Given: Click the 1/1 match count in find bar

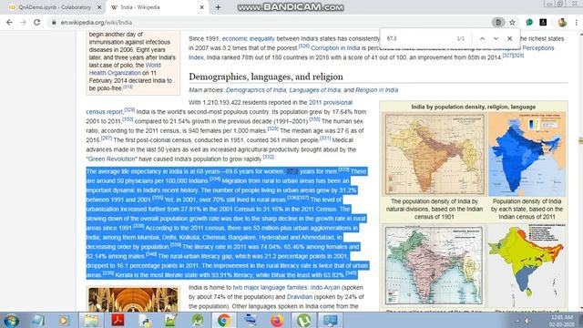Looking at the screenshot, I should (x=460, y=38).
